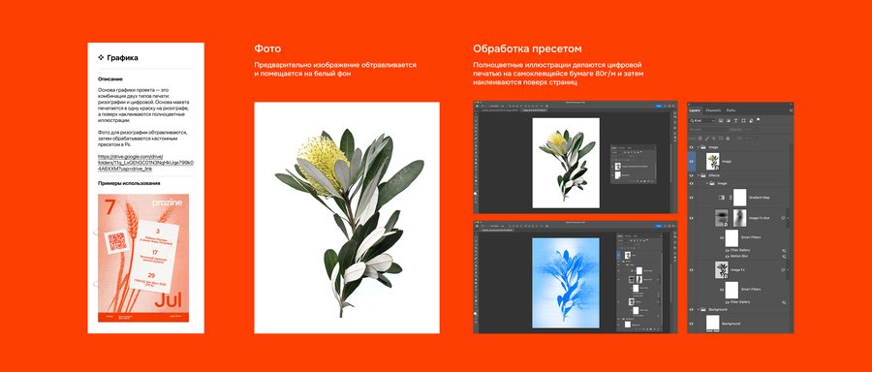Image resolution: width=872 pixels, height=372 pixels.
Task: Collapse the top Image group
Action: 698,147
